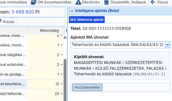Click the Teherhordó és kitöltő falazatok combo field
The width and height of the screenshot is (172, 101).
pos(118,45)
